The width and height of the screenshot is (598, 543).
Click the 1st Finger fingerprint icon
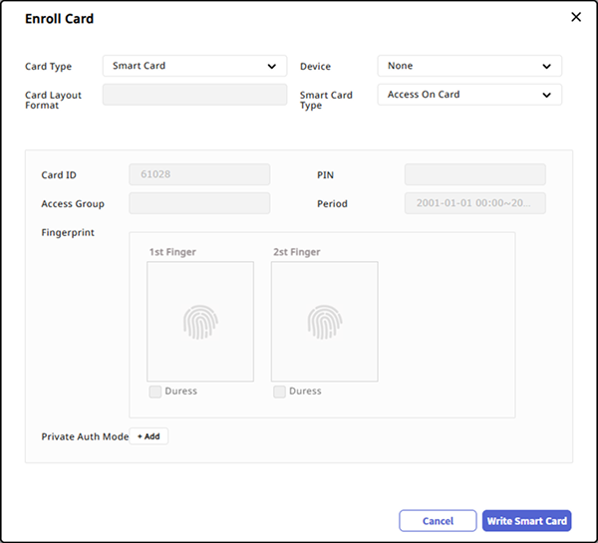[x=199, y=321]
